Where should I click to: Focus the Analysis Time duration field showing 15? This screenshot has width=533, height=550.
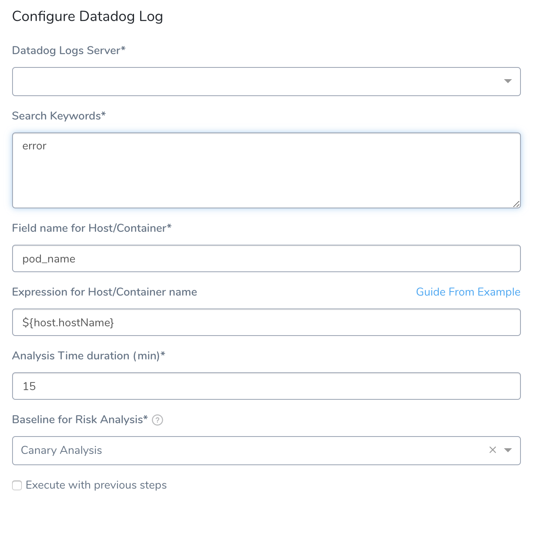(266, 386)
